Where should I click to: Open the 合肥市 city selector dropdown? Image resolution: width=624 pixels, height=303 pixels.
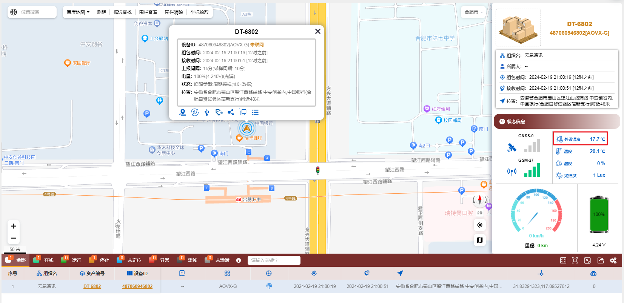pyautogui.click(x=474, y=12)
